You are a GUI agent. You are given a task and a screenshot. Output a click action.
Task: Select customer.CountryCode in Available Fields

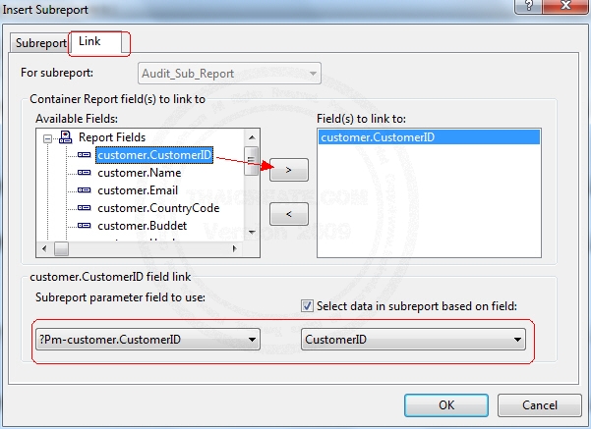point(158,208)
